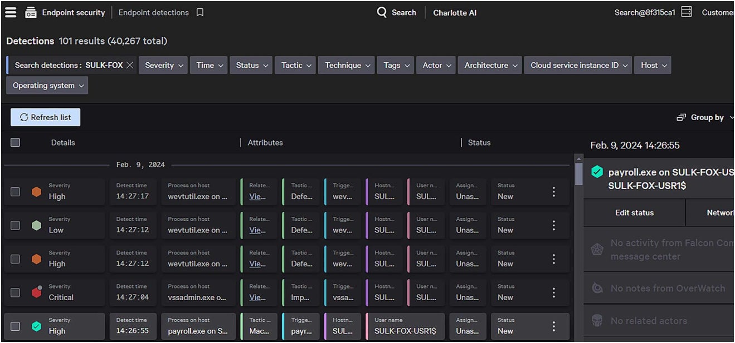Click the bookmark icon beside Endpoint detections
Screen dimensions: 735x343
point(200,12)
